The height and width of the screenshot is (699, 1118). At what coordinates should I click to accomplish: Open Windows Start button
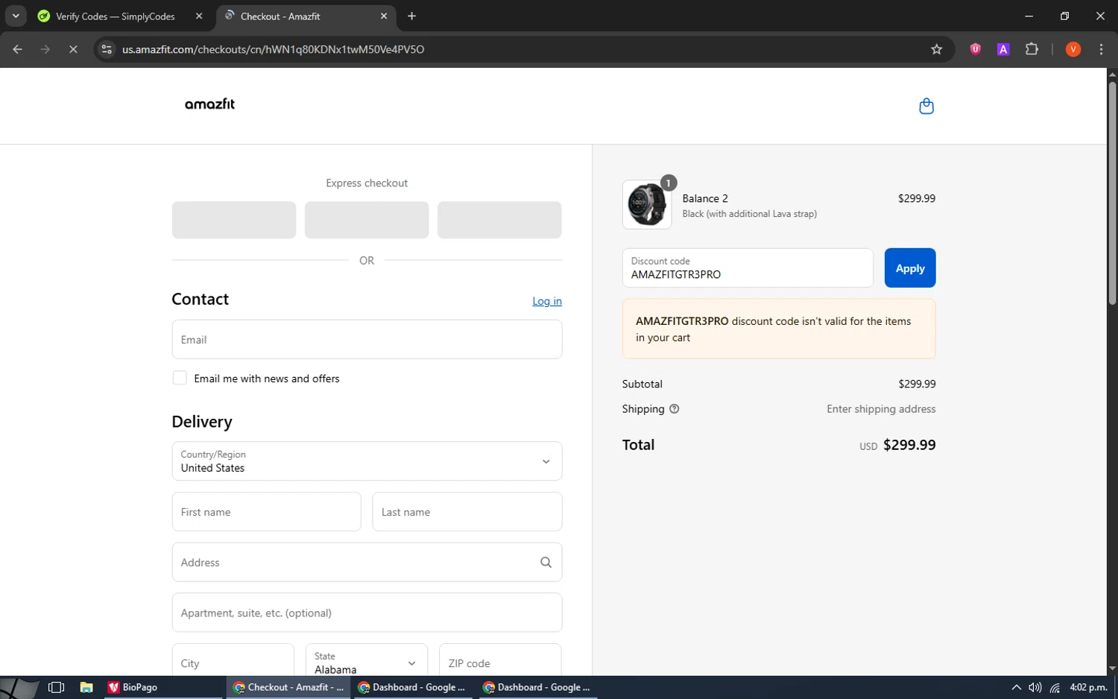pyautogui.click(x=19, y=687)
